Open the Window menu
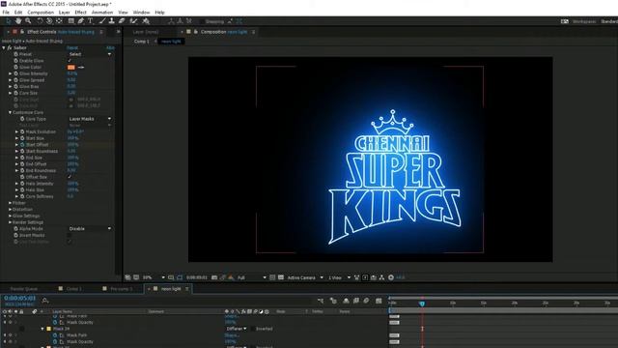Screen dimensions: 618x348 [x=141, y=13]
